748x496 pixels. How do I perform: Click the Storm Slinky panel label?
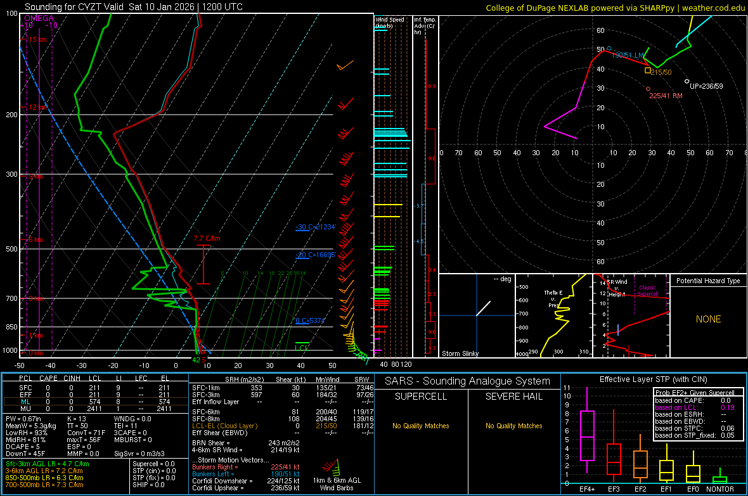(460, 353)
